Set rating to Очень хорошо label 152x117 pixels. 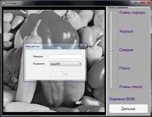pos(132,13)
